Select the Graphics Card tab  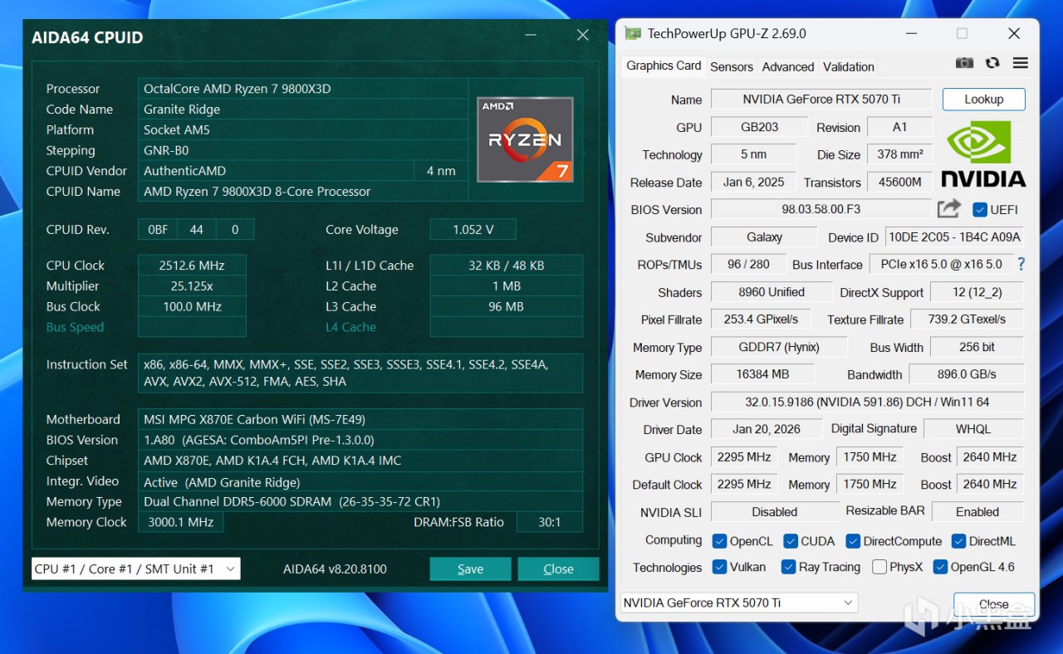click(x=664, y=66)
